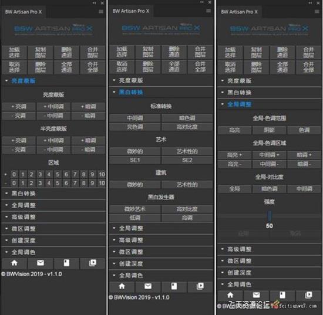Click 亮色调 under 标准转换
323x315 pixels.
[135, 127]
